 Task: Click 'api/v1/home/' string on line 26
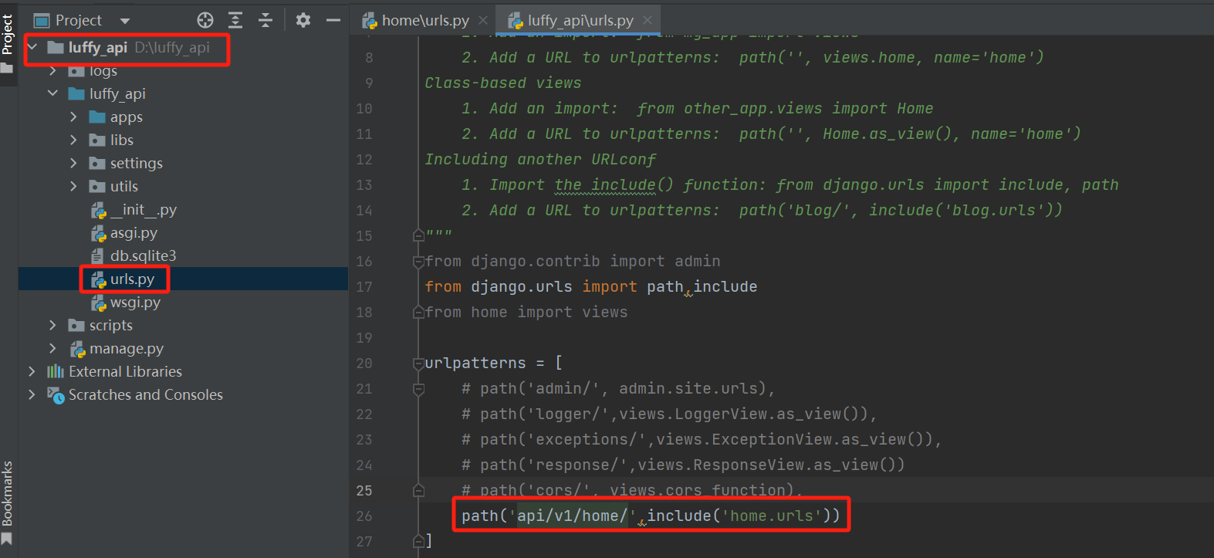pos(573,516)
